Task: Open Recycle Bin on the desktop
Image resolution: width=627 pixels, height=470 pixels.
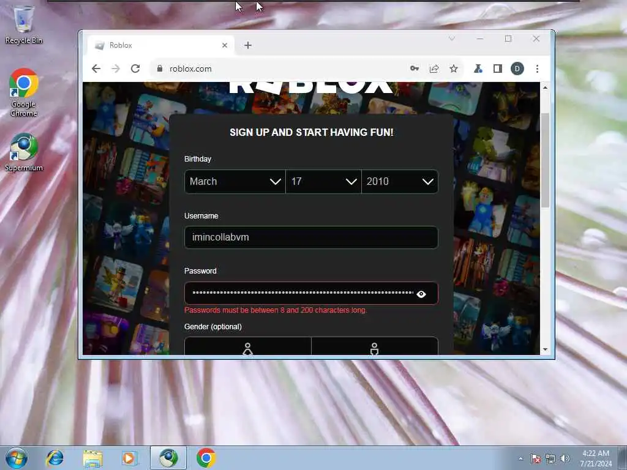Action: point(24,24)
